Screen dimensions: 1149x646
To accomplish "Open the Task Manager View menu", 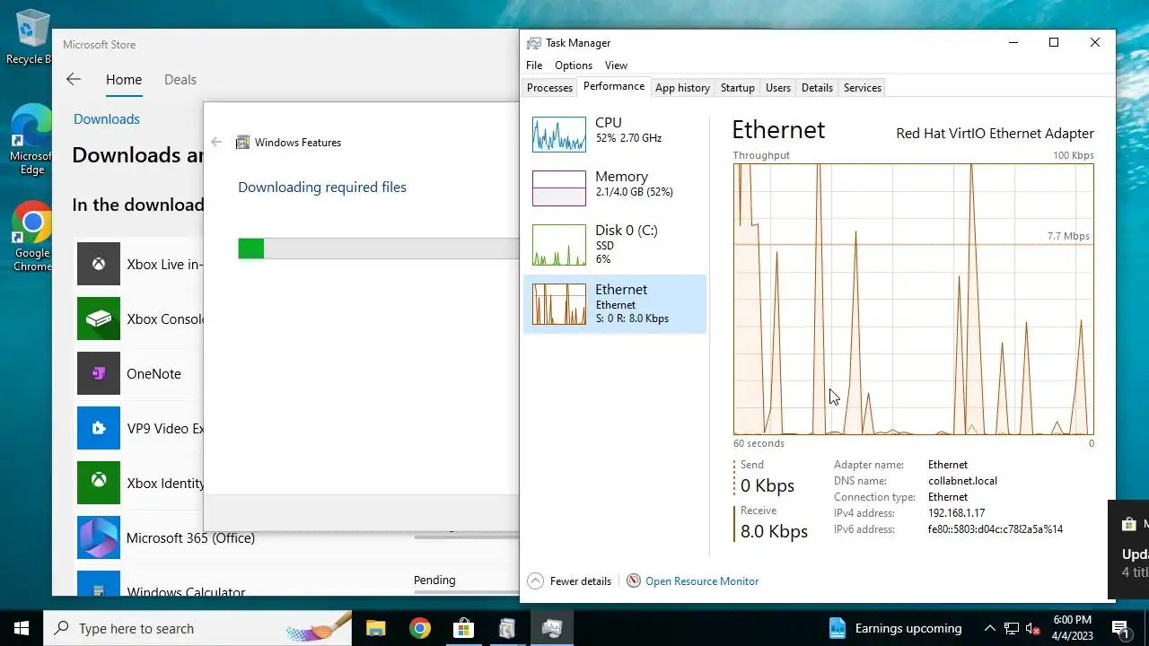I will click(x=616, y=65).
